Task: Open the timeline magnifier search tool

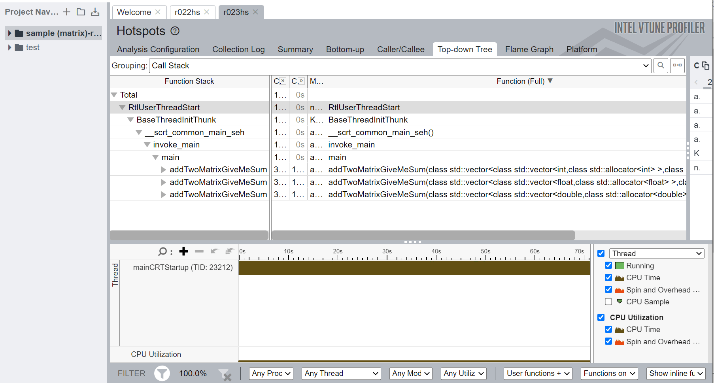Action: coord(162,251)
